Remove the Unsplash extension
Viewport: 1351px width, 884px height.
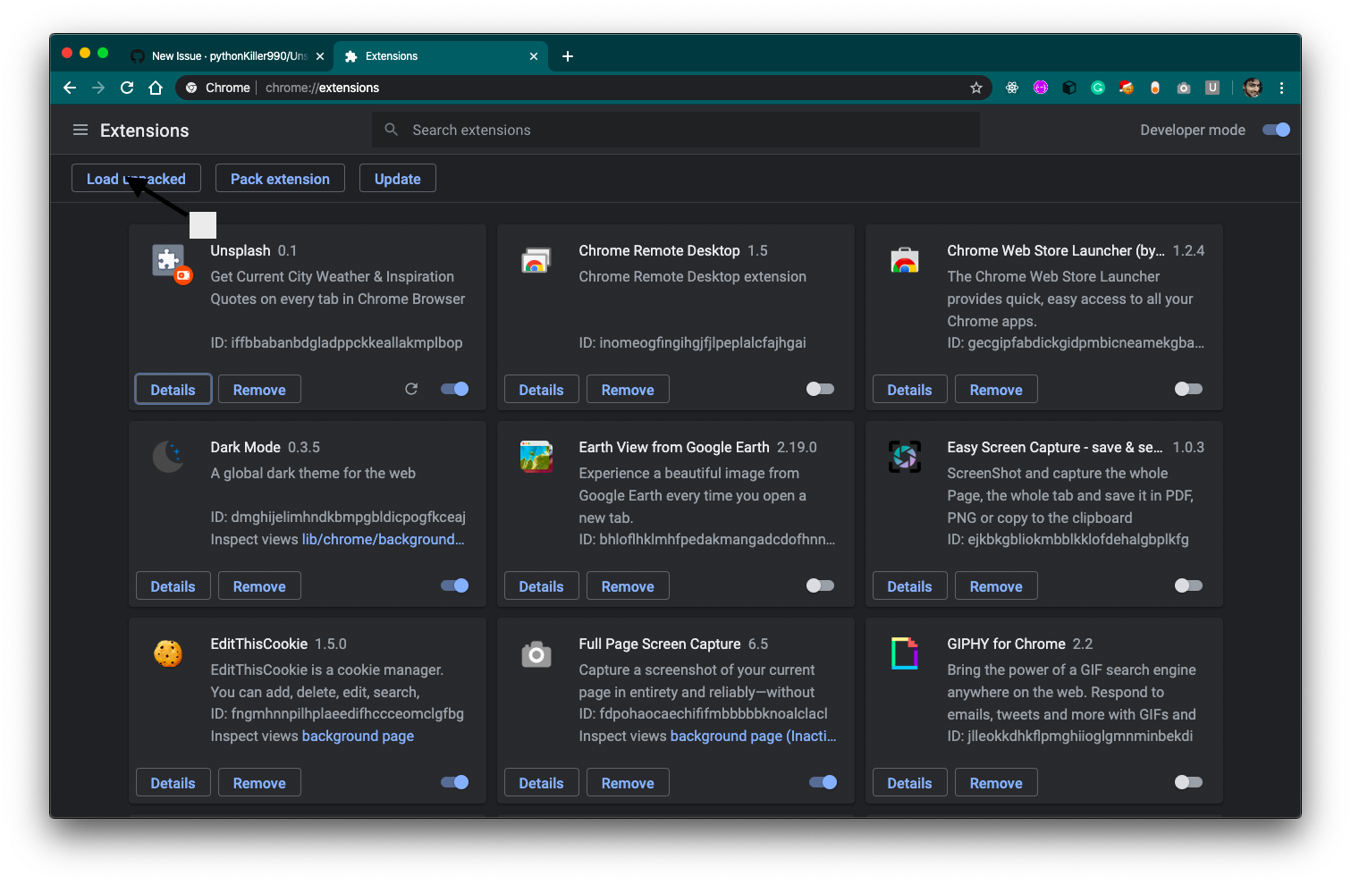click(x=259, y=390)
